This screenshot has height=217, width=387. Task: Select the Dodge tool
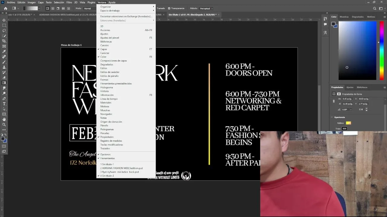4,93
